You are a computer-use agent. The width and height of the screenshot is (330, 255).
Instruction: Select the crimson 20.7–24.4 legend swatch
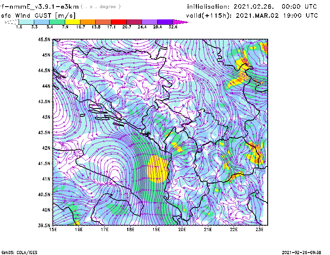coord(134,22)
